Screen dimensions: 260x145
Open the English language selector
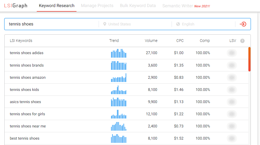tap(204, 24)
